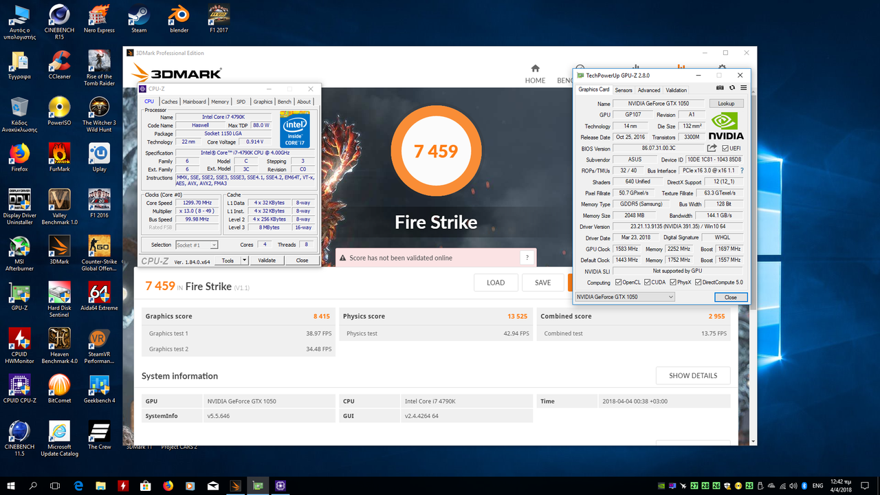Select Counter-Strike Global Offensive shortcut

click(99, 253)
